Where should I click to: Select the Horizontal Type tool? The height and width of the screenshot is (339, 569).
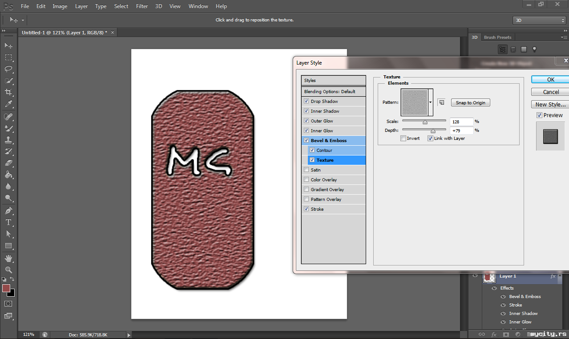point(8,222)
